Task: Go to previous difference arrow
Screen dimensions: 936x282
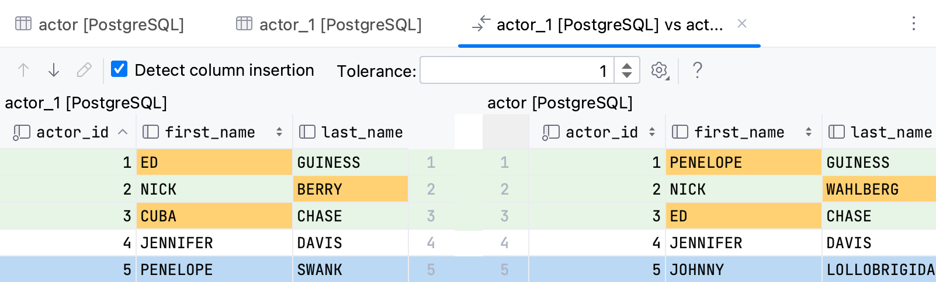Action: point(23,70)
